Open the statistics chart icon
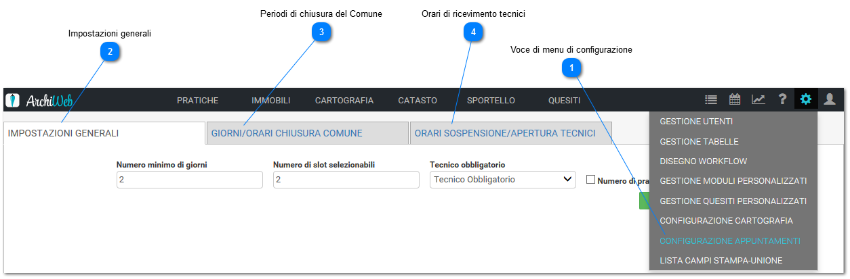Viewport: 850px width, 279px height. click(x=758, y=100)
